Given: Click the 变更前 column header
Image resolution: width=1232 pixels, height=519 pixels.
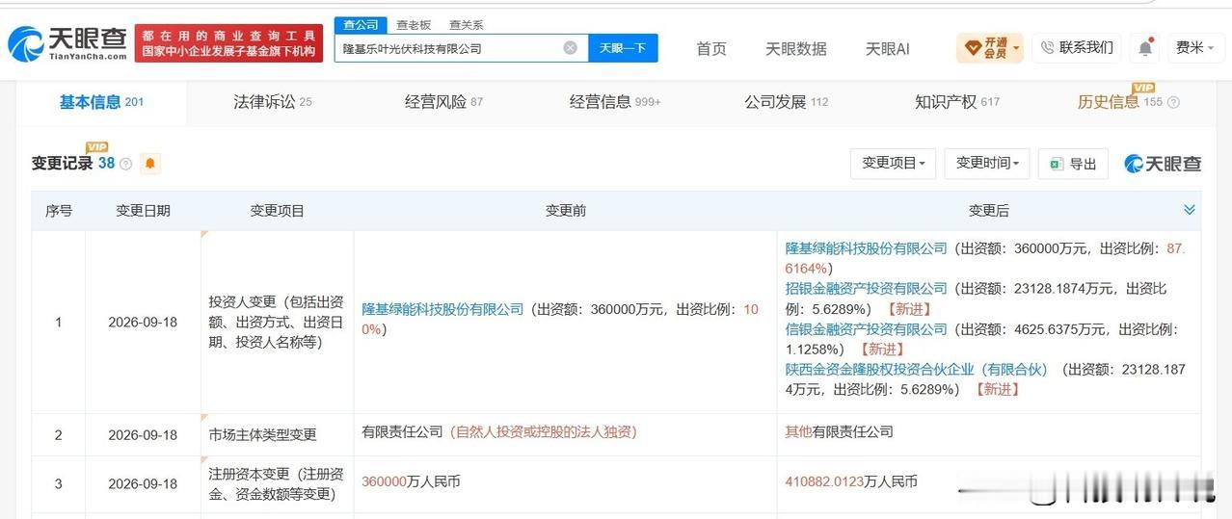Looking at the screenshot, I should pos(566,210).
